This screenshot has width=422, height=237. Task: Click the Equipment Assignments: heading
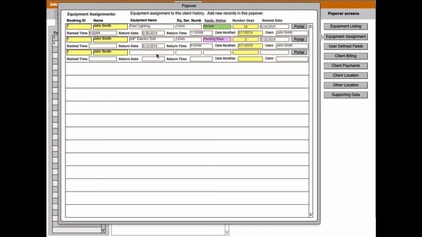92,14
